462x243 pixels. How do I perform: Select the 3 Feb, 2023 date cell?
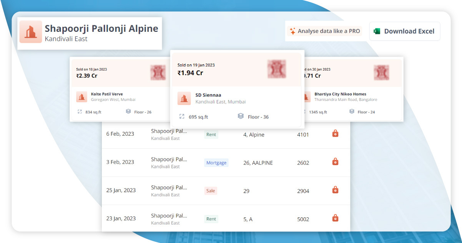coord(120,162)
